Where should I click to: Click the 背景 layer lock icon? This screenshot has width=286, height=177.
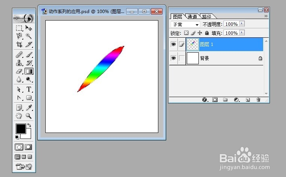pos(260,58)
